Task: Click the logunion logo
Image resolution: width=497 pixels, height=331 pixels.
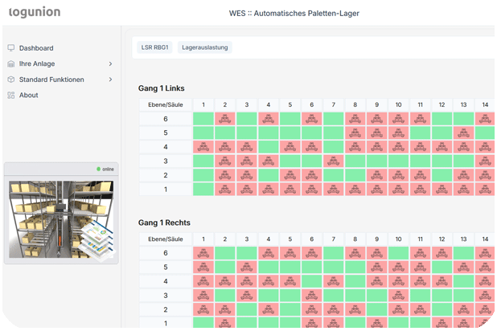Action: pos(35,13)
